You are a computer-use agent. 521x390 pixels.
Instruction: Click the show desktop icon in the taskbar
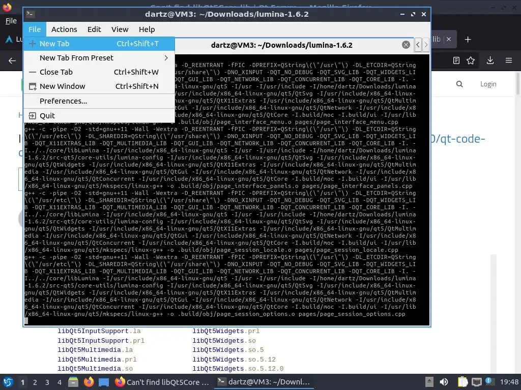point(104,382)
